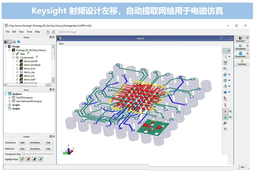
Task: Click the first green Highlight Nets icon
Action: point(22,159)
